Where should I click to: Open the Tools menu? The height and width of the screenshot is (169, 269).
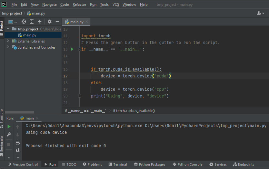point(104,5)
